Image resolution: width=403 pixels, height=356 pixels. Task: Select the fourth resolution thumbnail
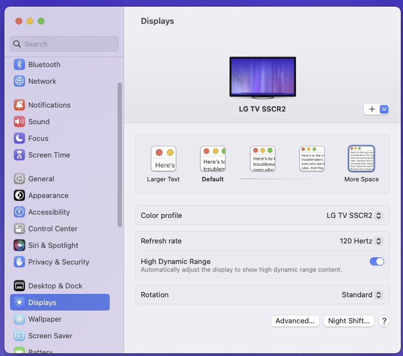pos(312,159)
